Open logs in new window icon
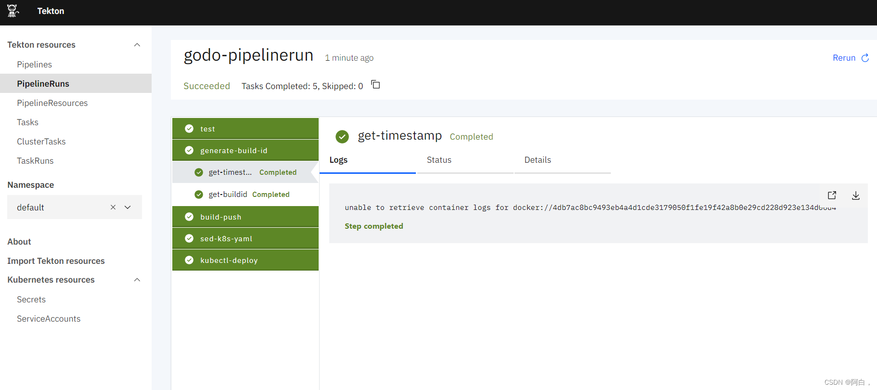877x390 pixels. point(832,195)
